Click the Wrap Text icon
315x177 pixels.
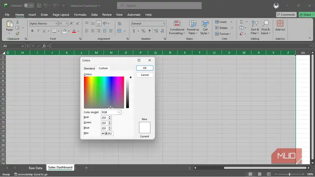[x=119, y=23]
